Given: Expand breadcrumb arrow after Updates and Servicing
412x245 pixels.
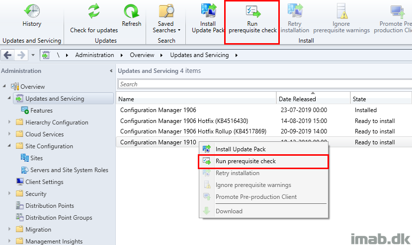Looking at the screenshot, I should click(x=237, y=55).
